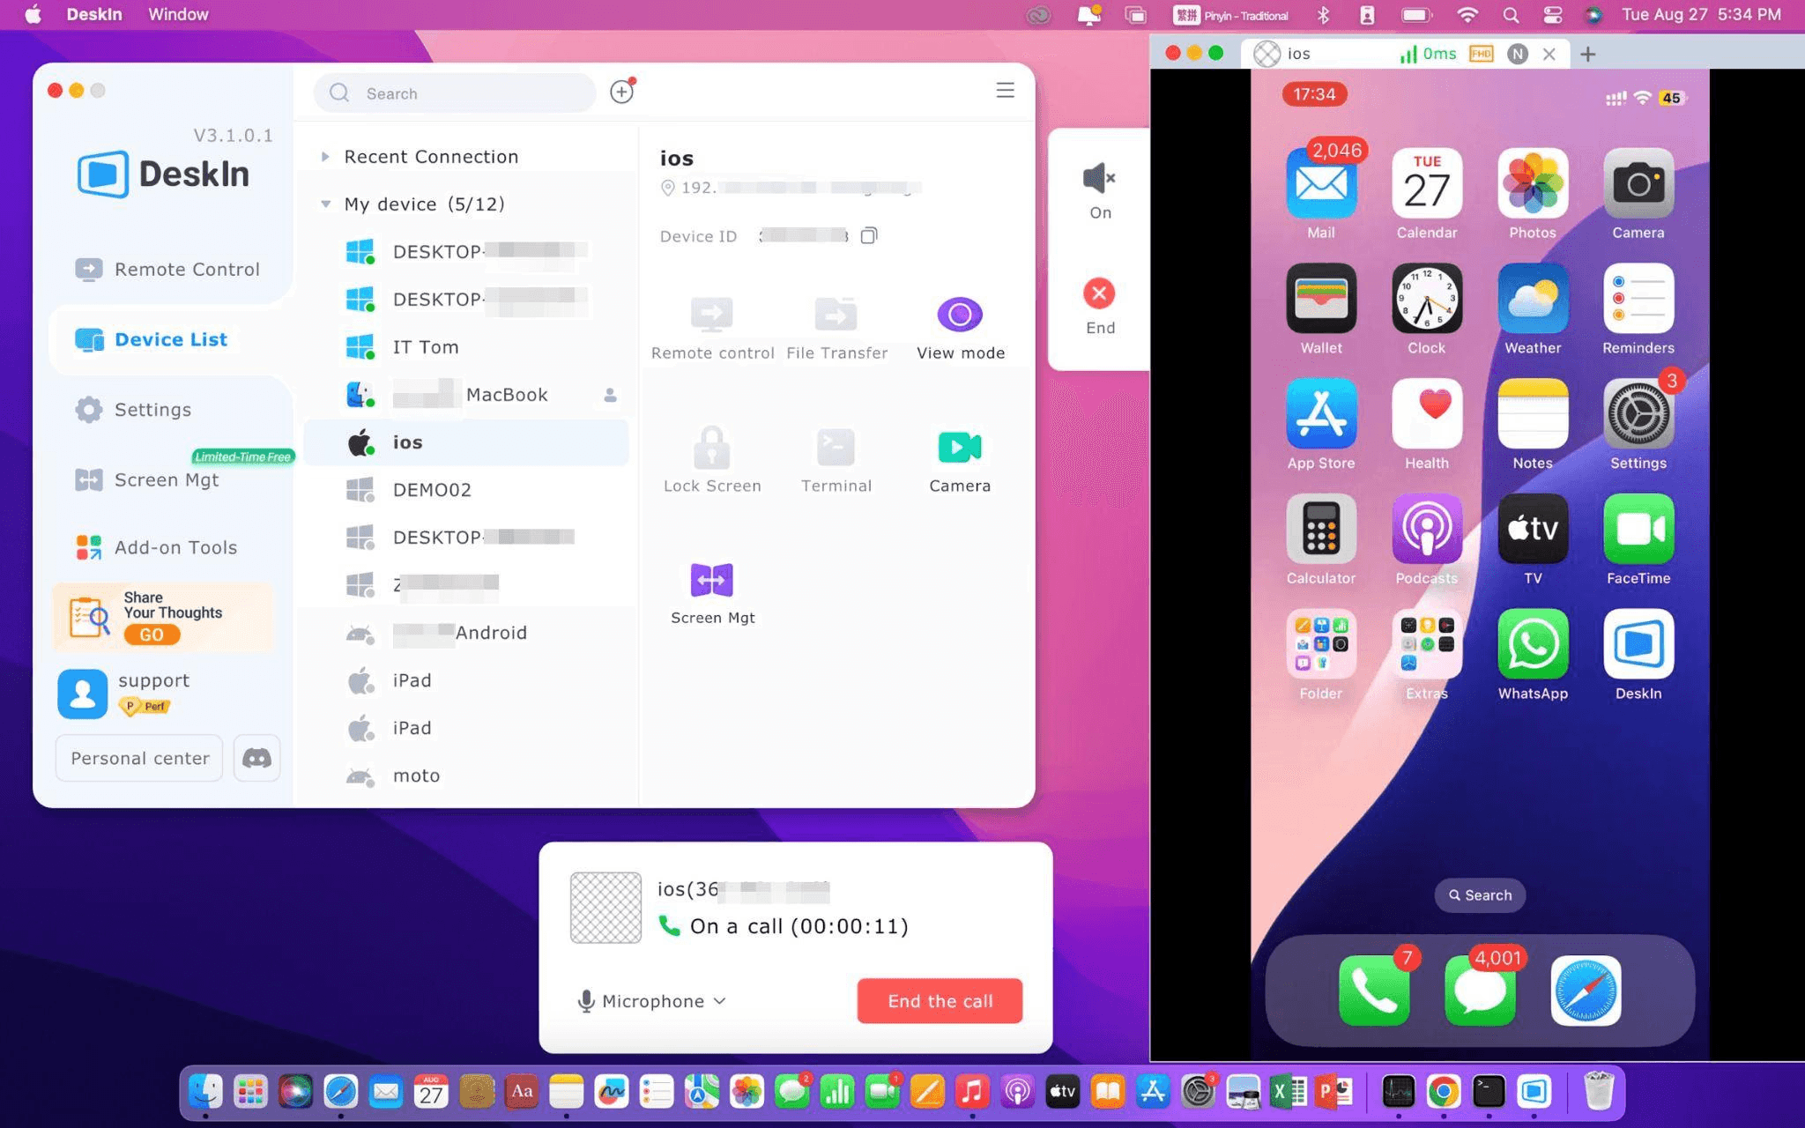
Task: Select the MacBook device row
Action: tap(465, 394)
